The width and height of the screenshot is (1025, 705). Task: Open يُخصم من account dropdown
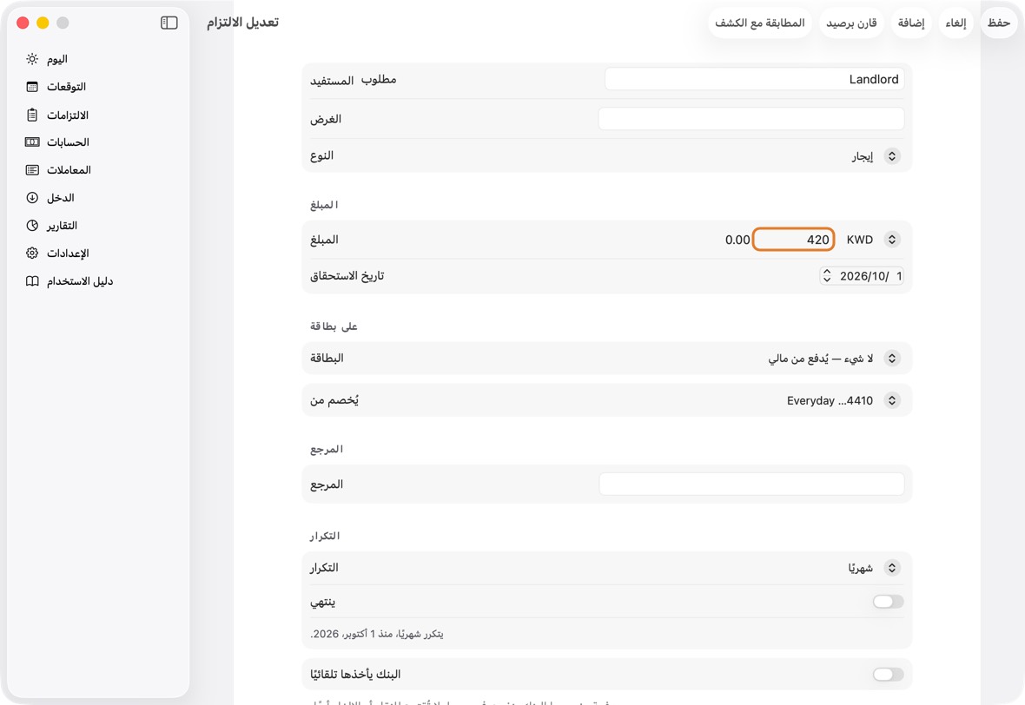click(x=843, y=400)
